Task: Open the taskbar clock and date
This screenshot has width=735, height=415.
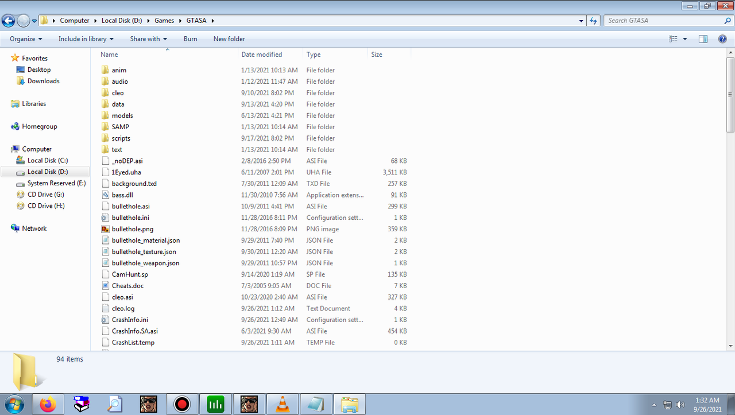Action: tap(707, 405)
